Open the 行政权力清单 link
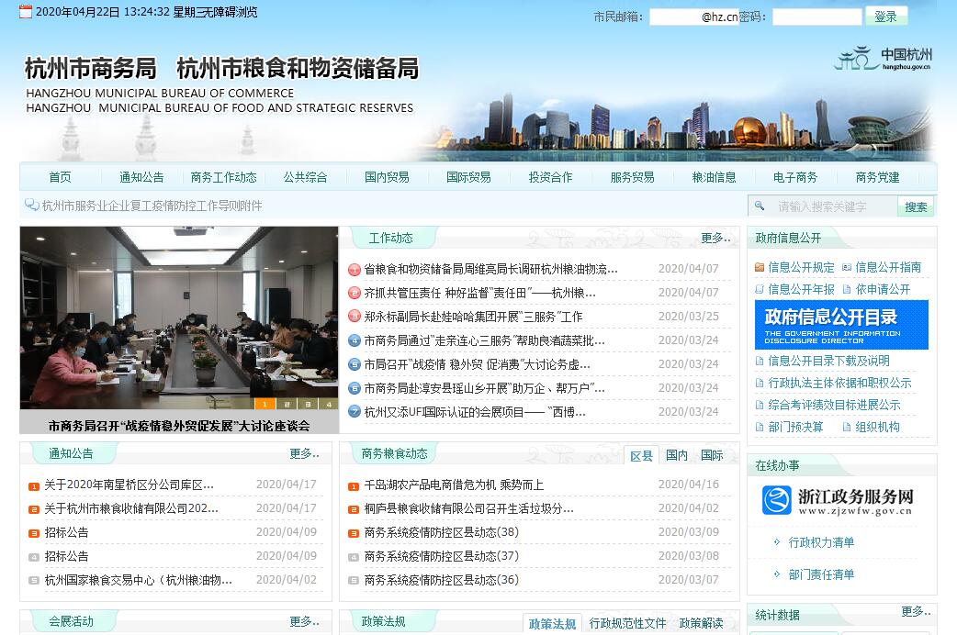 coord(821,542)
